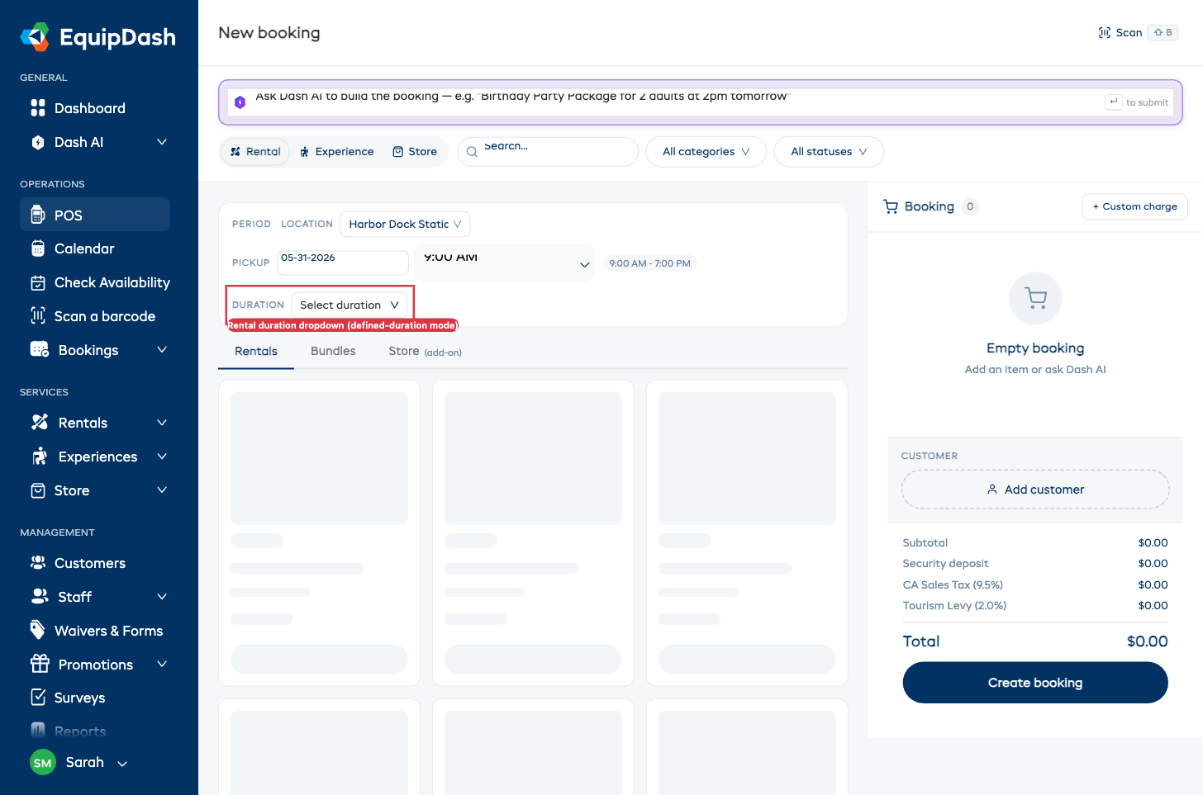
Task: Select the Store mode toggle
Action: click(415, 152)
